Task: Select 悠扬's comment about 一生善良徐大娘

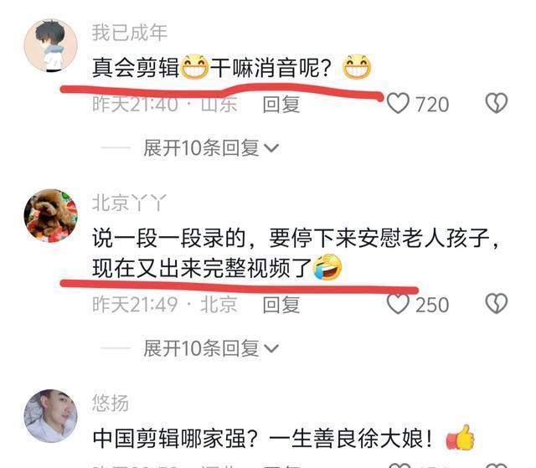Action: [284, 438]
